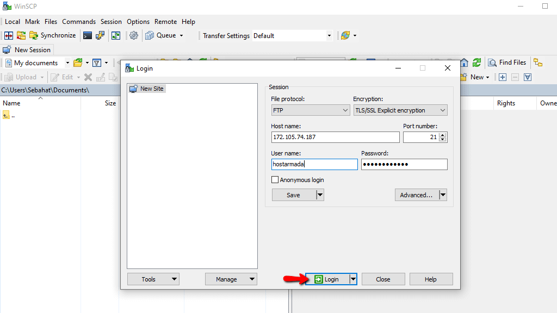The image size is (557, 313).
Task: Refresh the remote directory listing
Action: 475,62
